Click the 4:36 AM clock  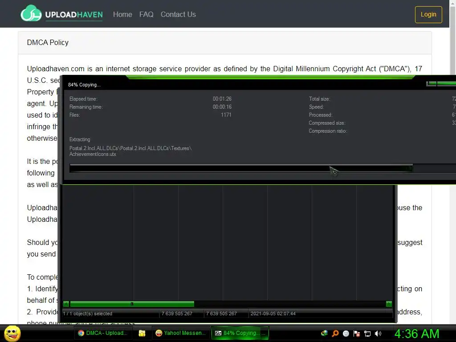coord(417,334)
